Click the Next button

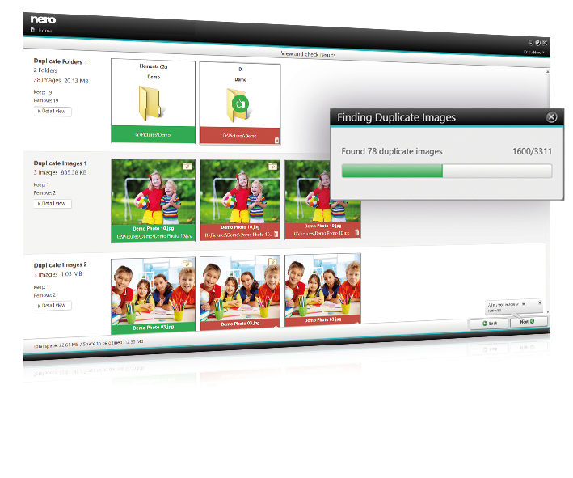point(529,321)
